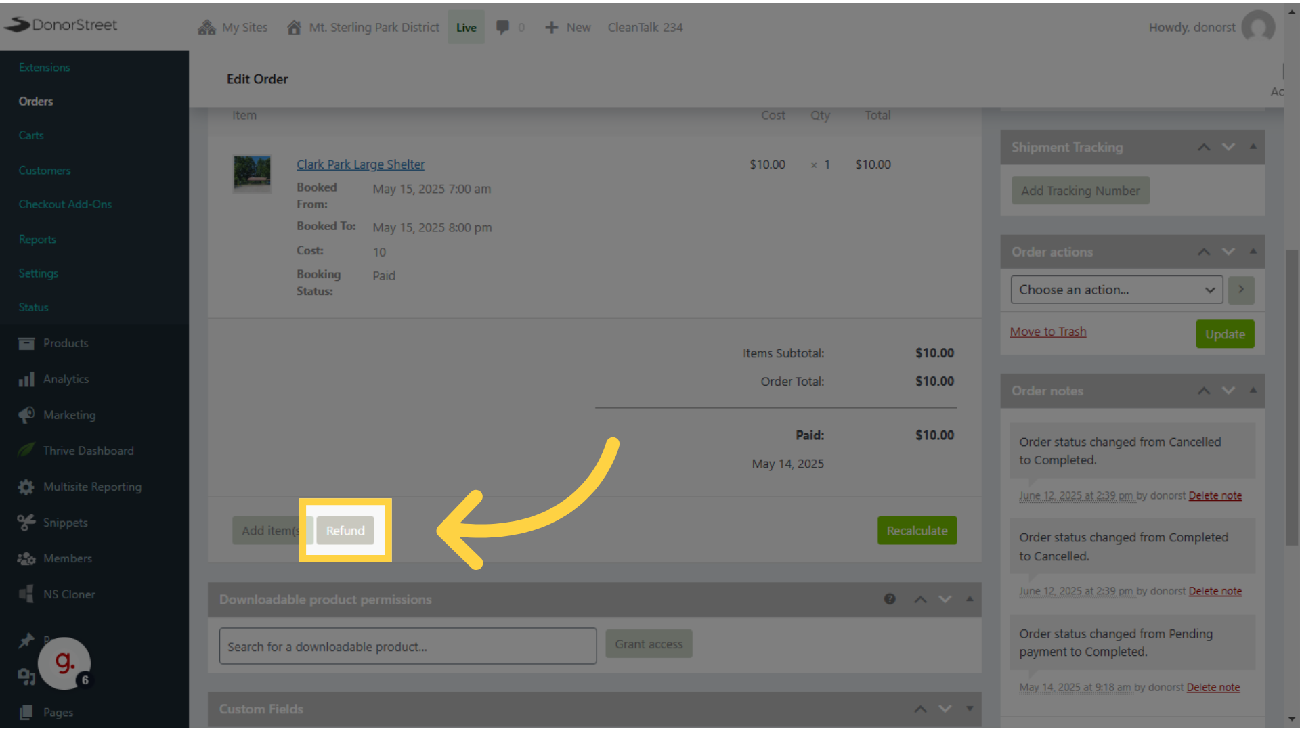Move Custom Fields panel down
Screen dimensions: 1300x731
tap(945, 709)
